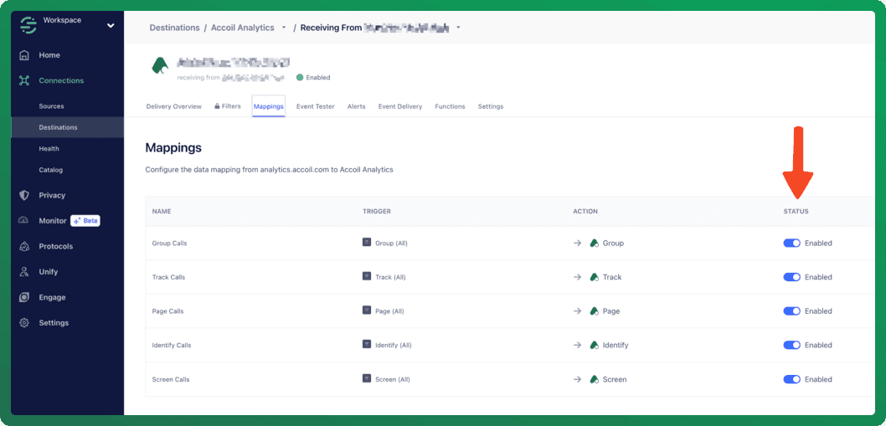Click the Page (All) trigger icon

[x=367, y=311]
